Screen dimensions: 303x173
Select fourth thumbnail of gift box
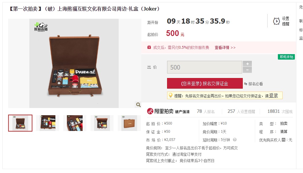(x=102, y=123)
